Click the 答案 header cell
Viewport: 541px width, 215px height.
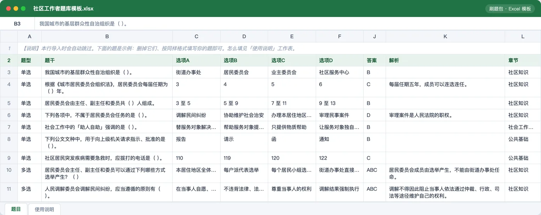click(x=374, y=61)
